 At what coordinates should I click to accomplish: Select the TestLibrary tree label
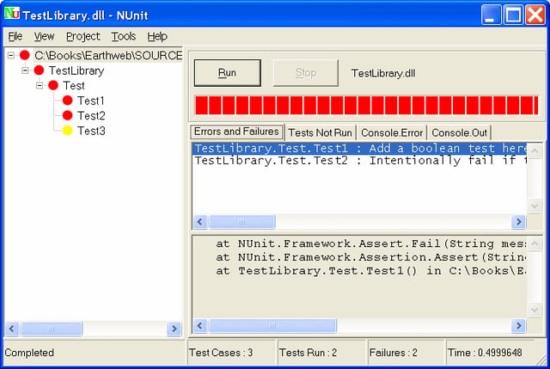(x=76, y=71)
